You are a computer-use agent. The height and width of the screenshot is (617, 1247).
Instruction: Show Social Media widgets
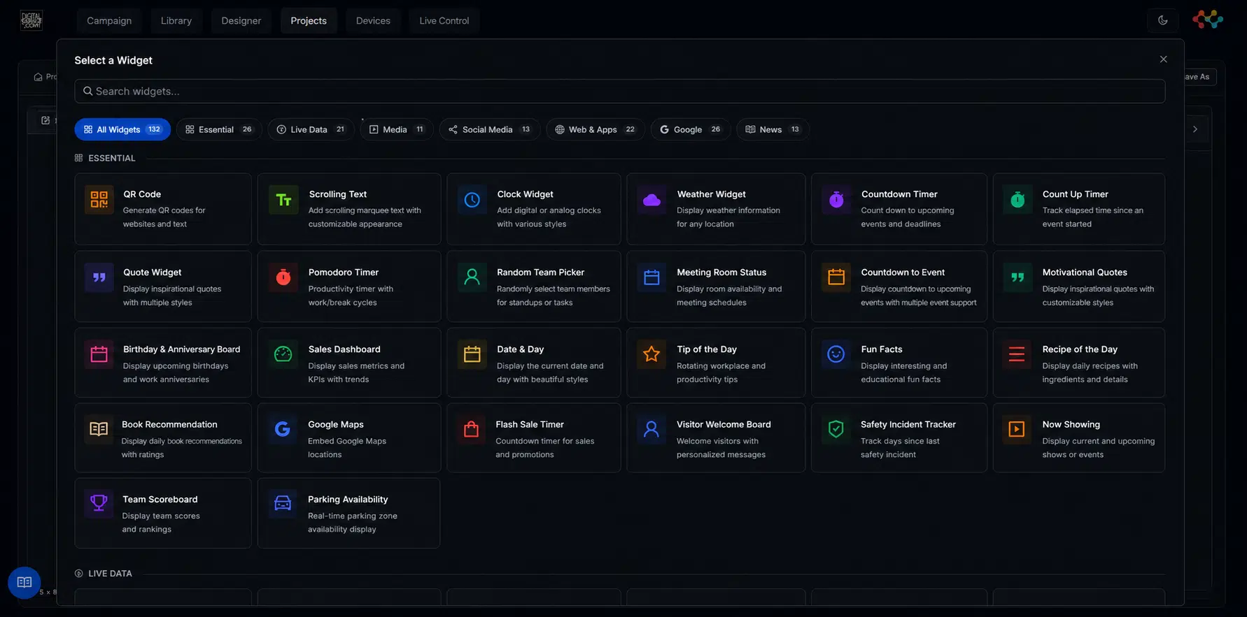click(489, 129)
